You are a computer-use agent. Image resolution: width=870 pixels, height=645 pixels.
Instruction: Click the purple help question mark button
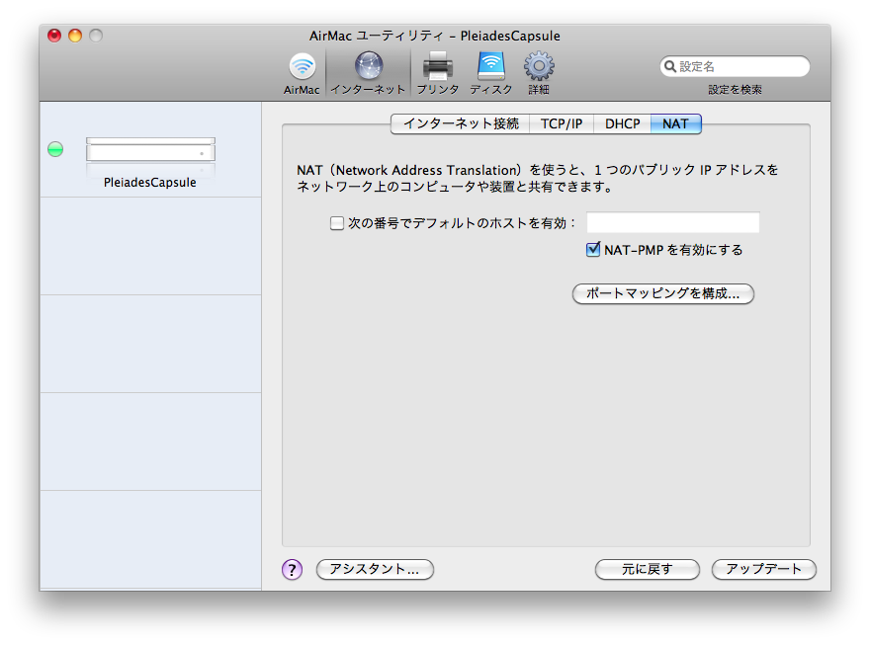292,569
